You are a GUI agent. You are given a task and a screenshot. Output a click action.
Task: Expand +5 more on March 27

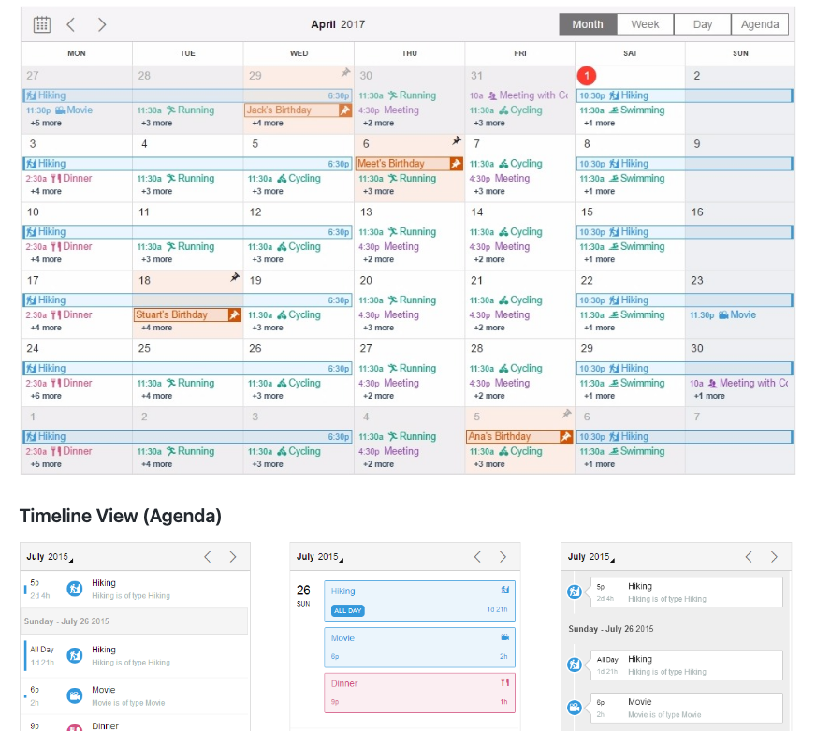(x=46, y=124)
